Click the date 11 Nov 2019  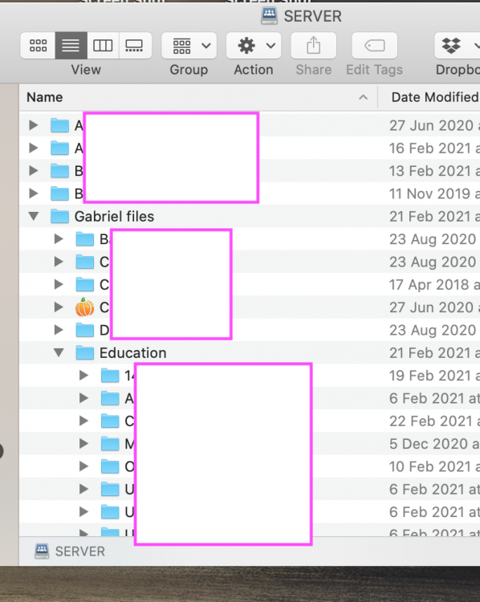[x=434, y=193]
